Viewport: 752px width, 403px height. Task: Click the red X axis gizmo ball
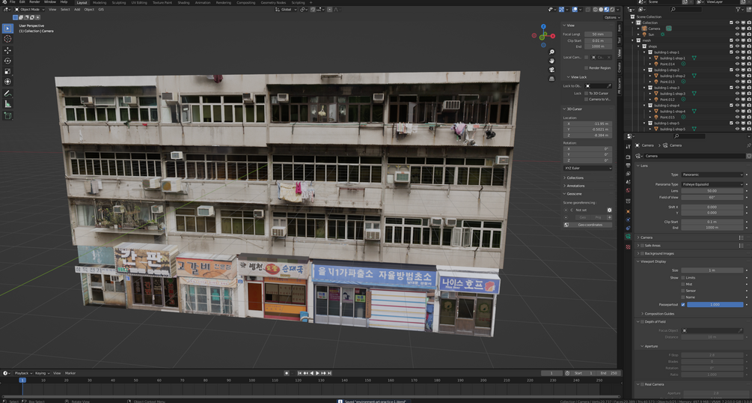tap(553, 35)
